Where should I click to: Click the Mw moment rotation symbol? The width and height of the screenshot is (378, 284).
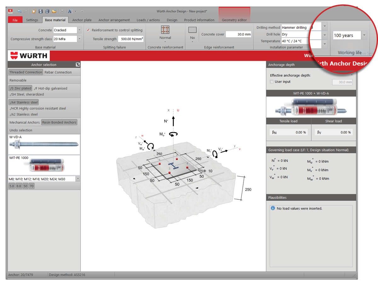tap(151, 146)
